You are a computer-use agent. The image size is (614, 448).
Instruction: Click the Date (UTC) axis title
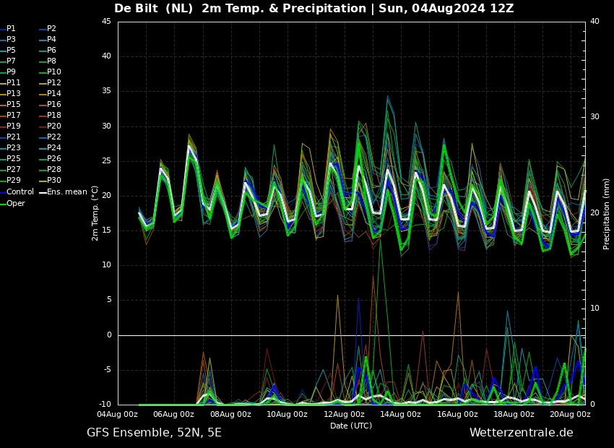[x=351, y=426]
